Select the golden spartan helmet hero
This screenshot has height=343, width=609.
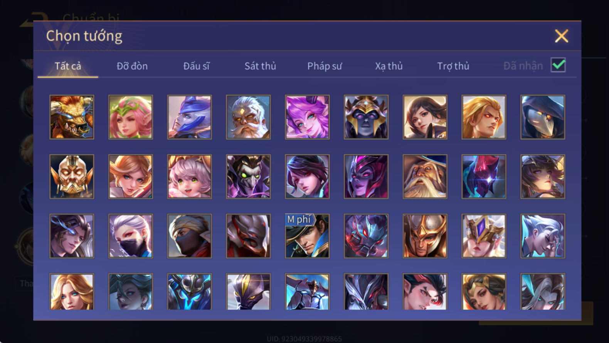point(425,236)
